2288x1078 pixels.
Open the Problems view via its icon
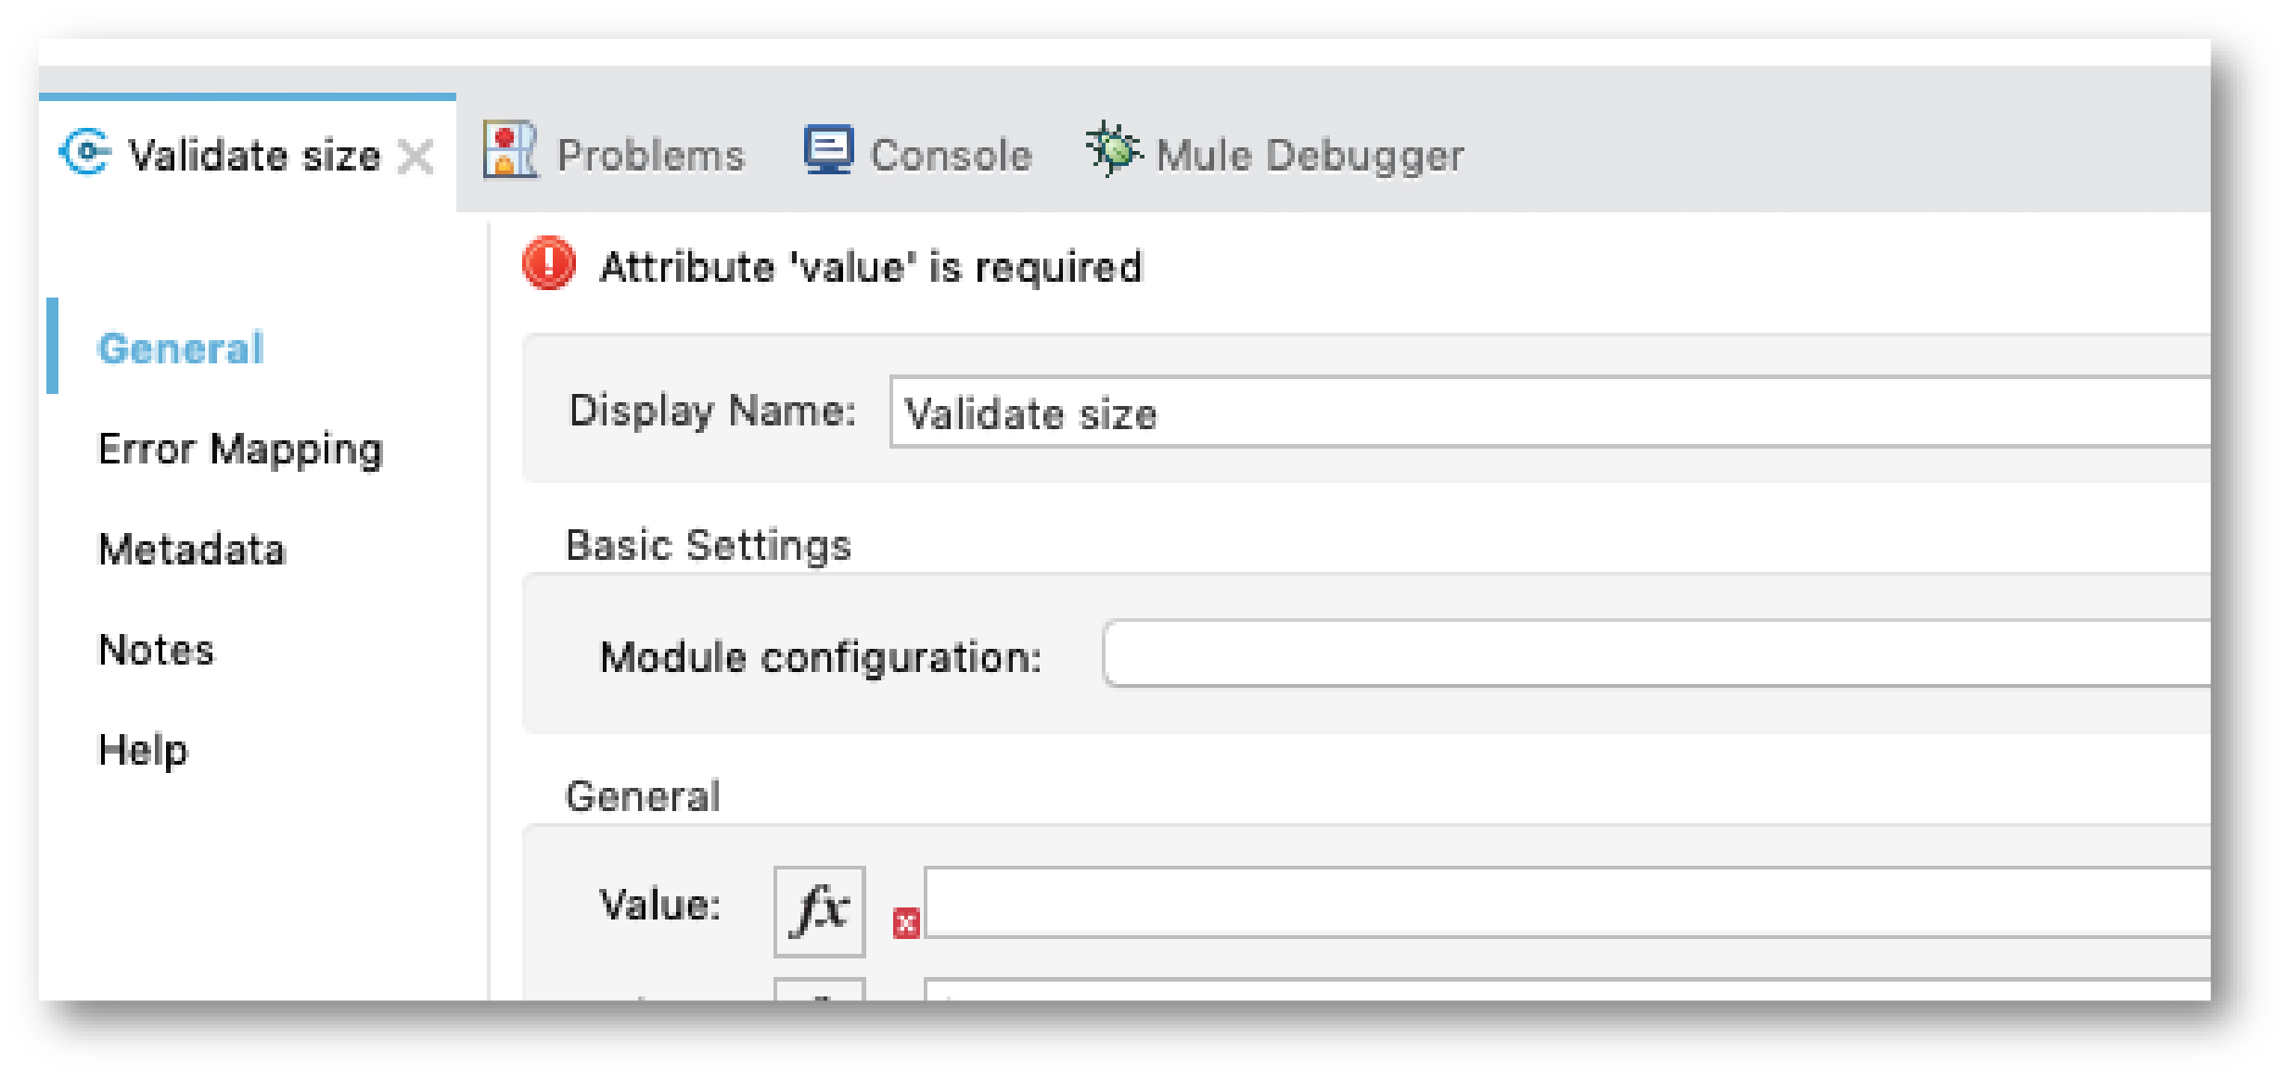pos(510,152)
